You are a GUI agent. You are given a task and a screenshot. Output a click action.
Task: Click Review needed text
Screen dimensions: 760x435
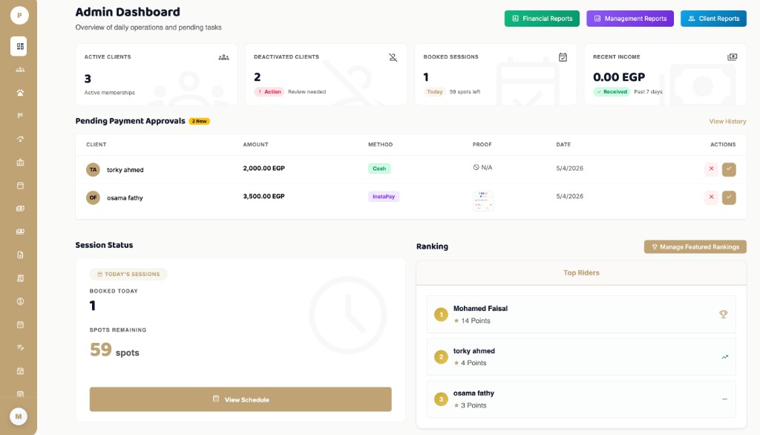pos(307,91)
